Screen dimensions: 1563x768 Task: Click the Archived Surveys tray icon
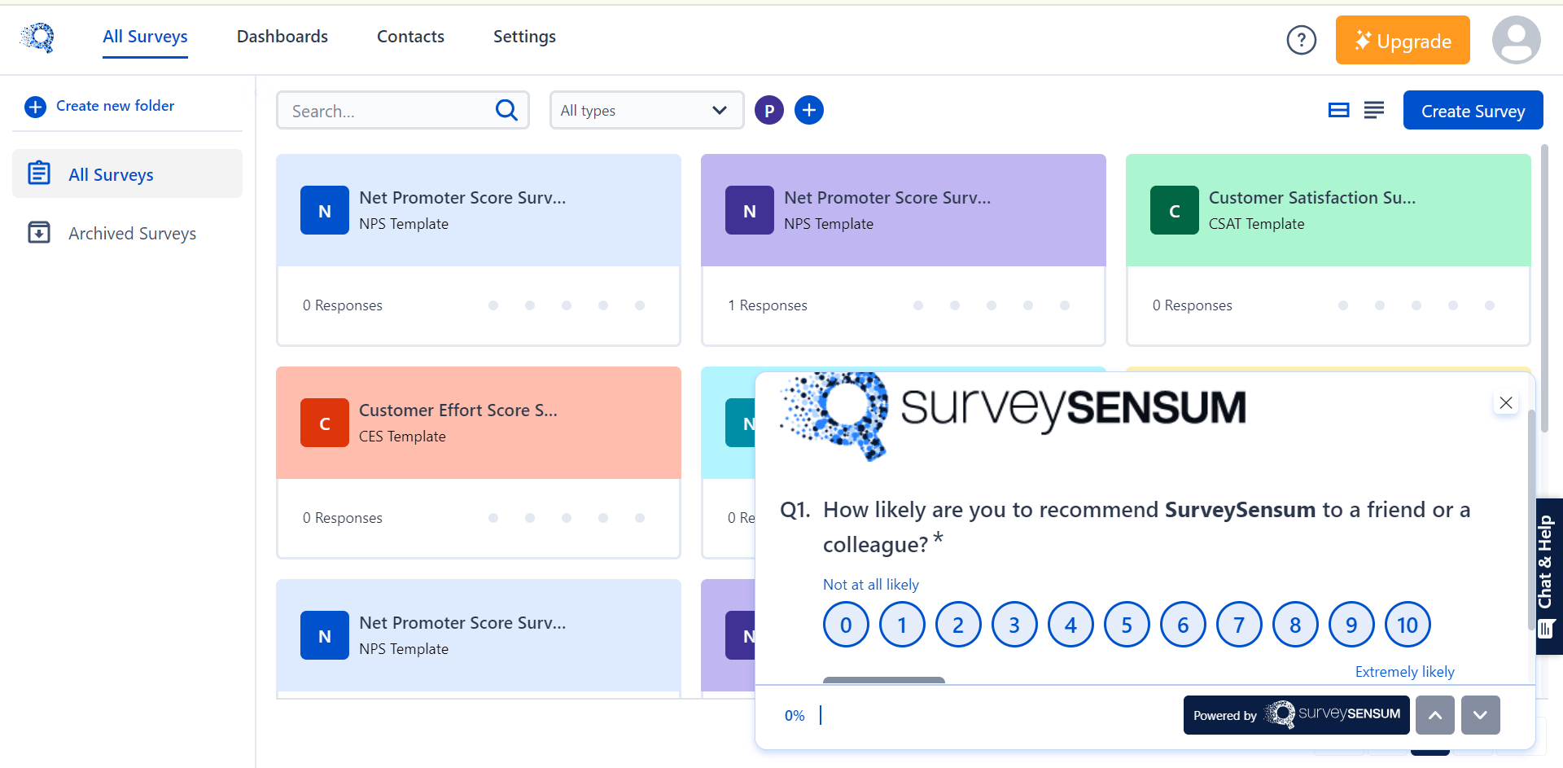click(39, 232)
